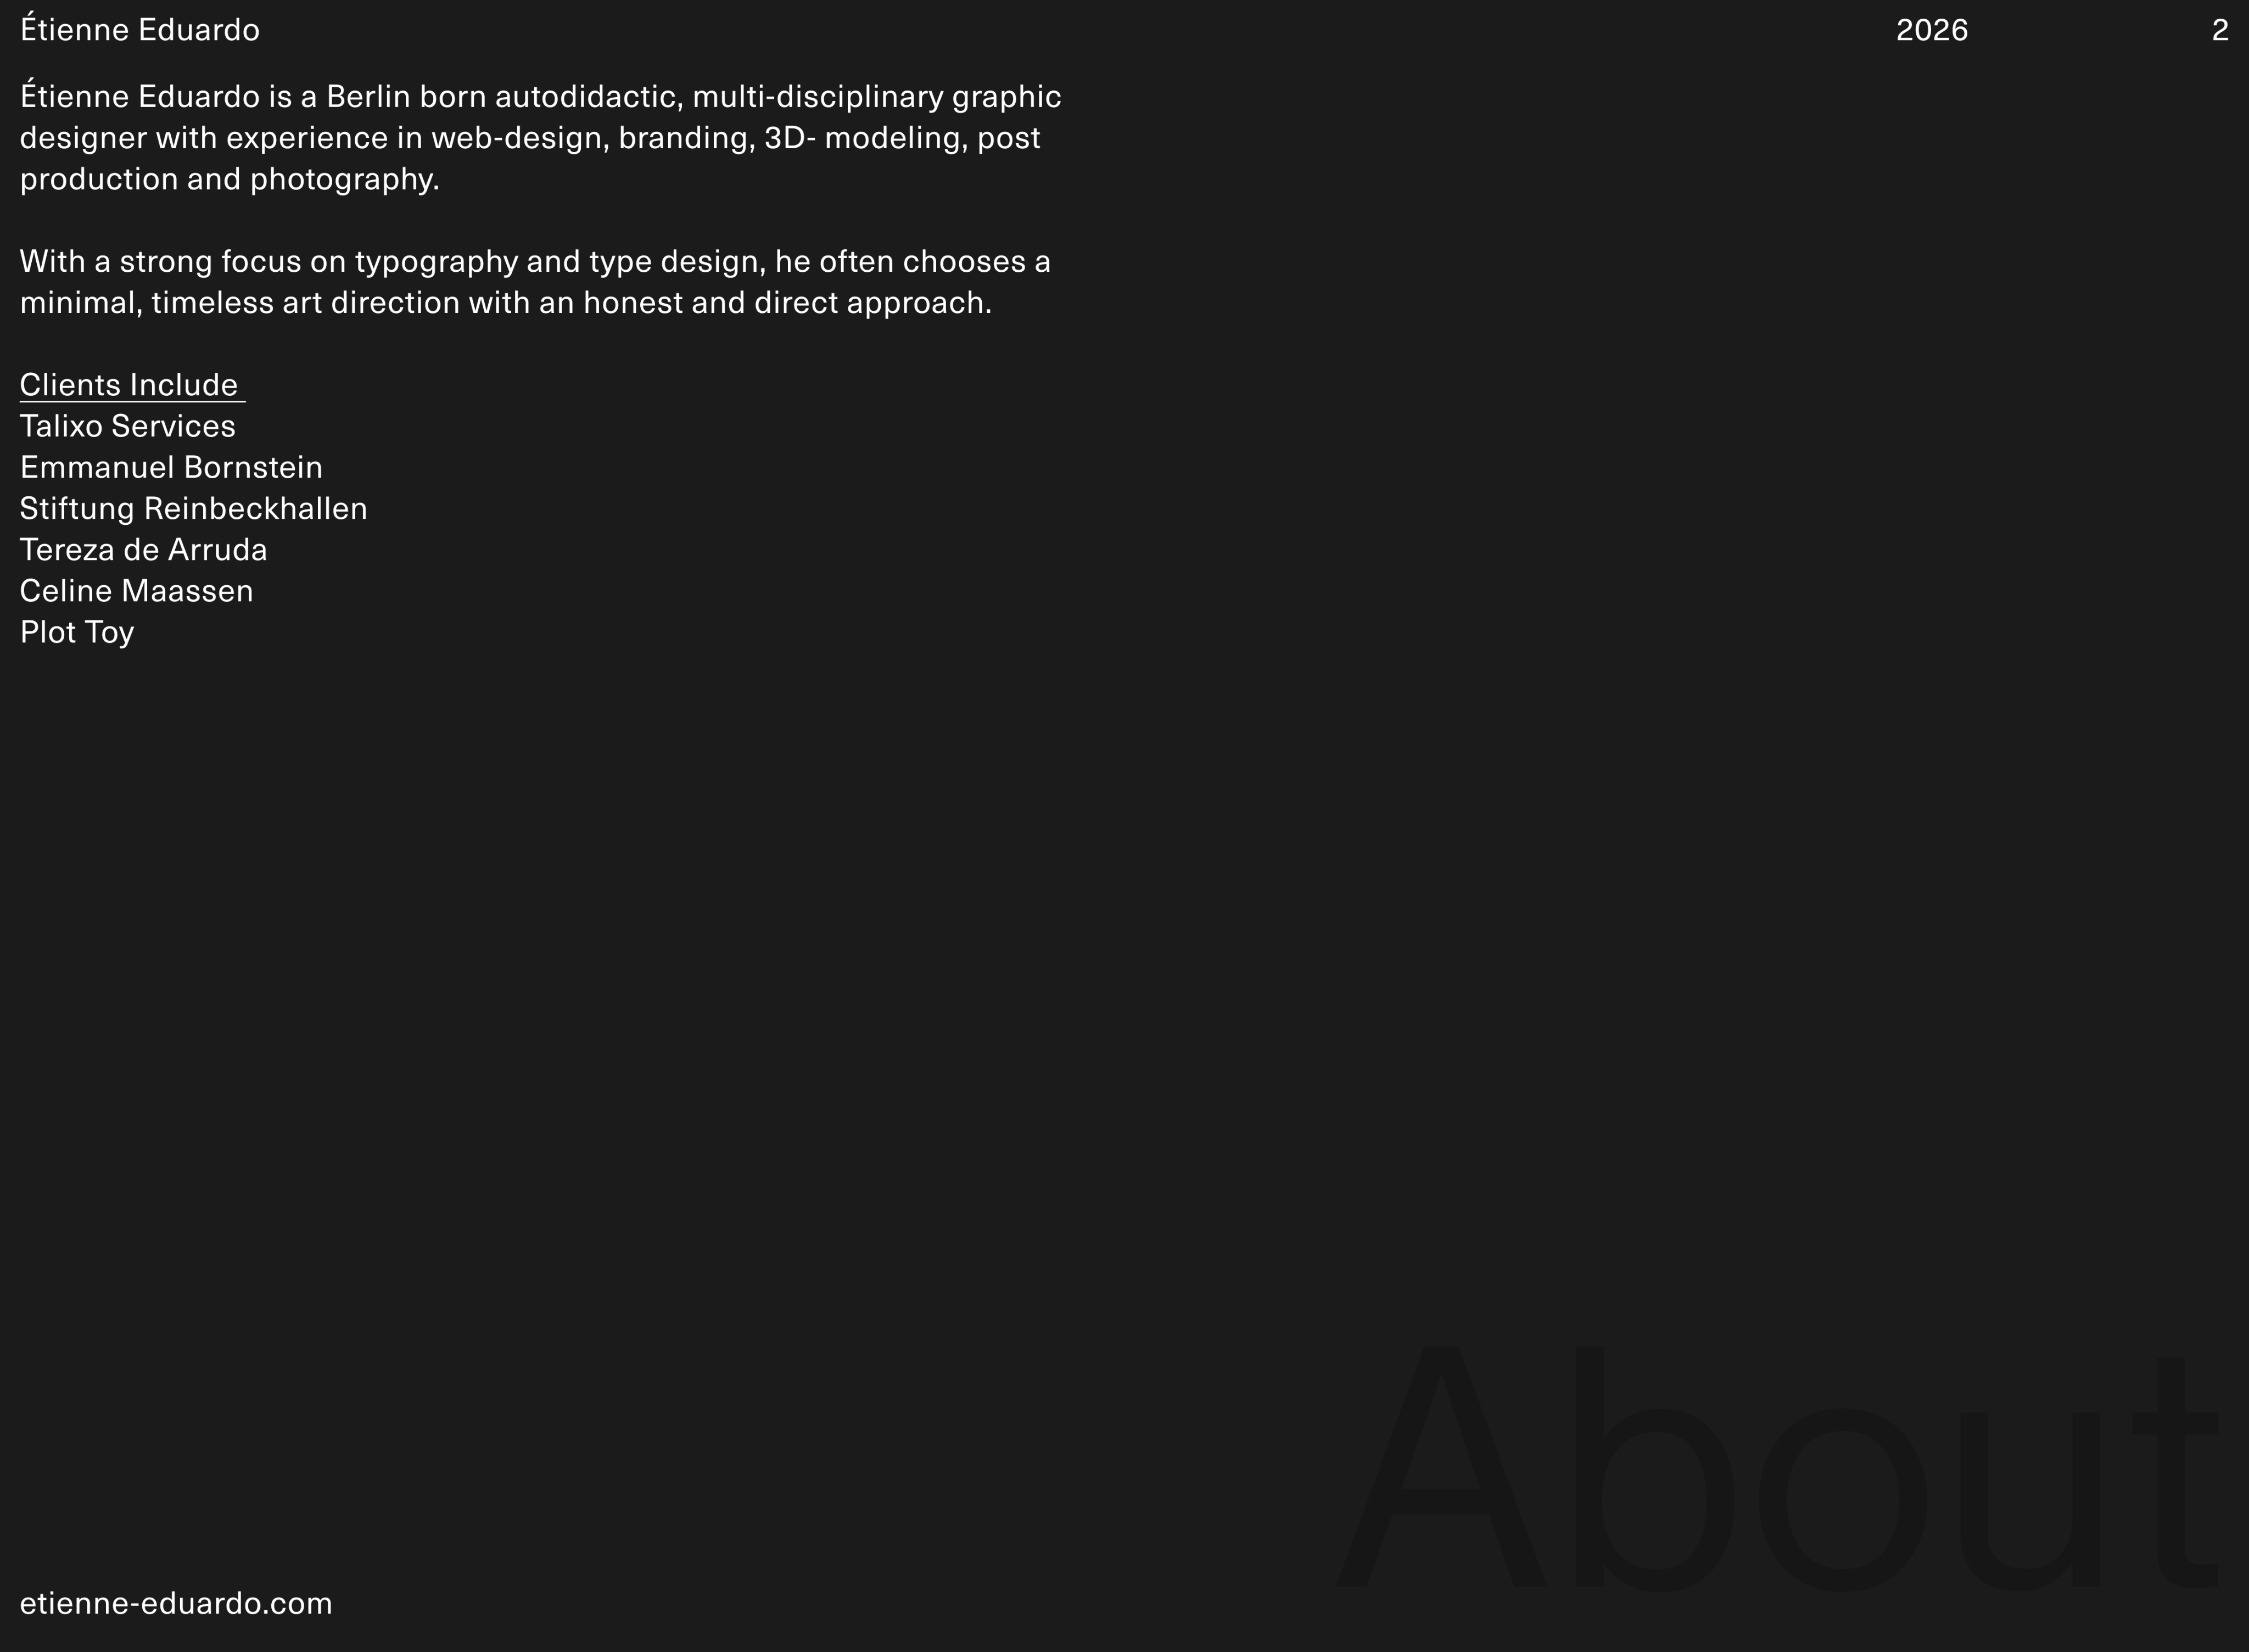
Task: Click the 2026 year label
Action: coord(1931,30)
